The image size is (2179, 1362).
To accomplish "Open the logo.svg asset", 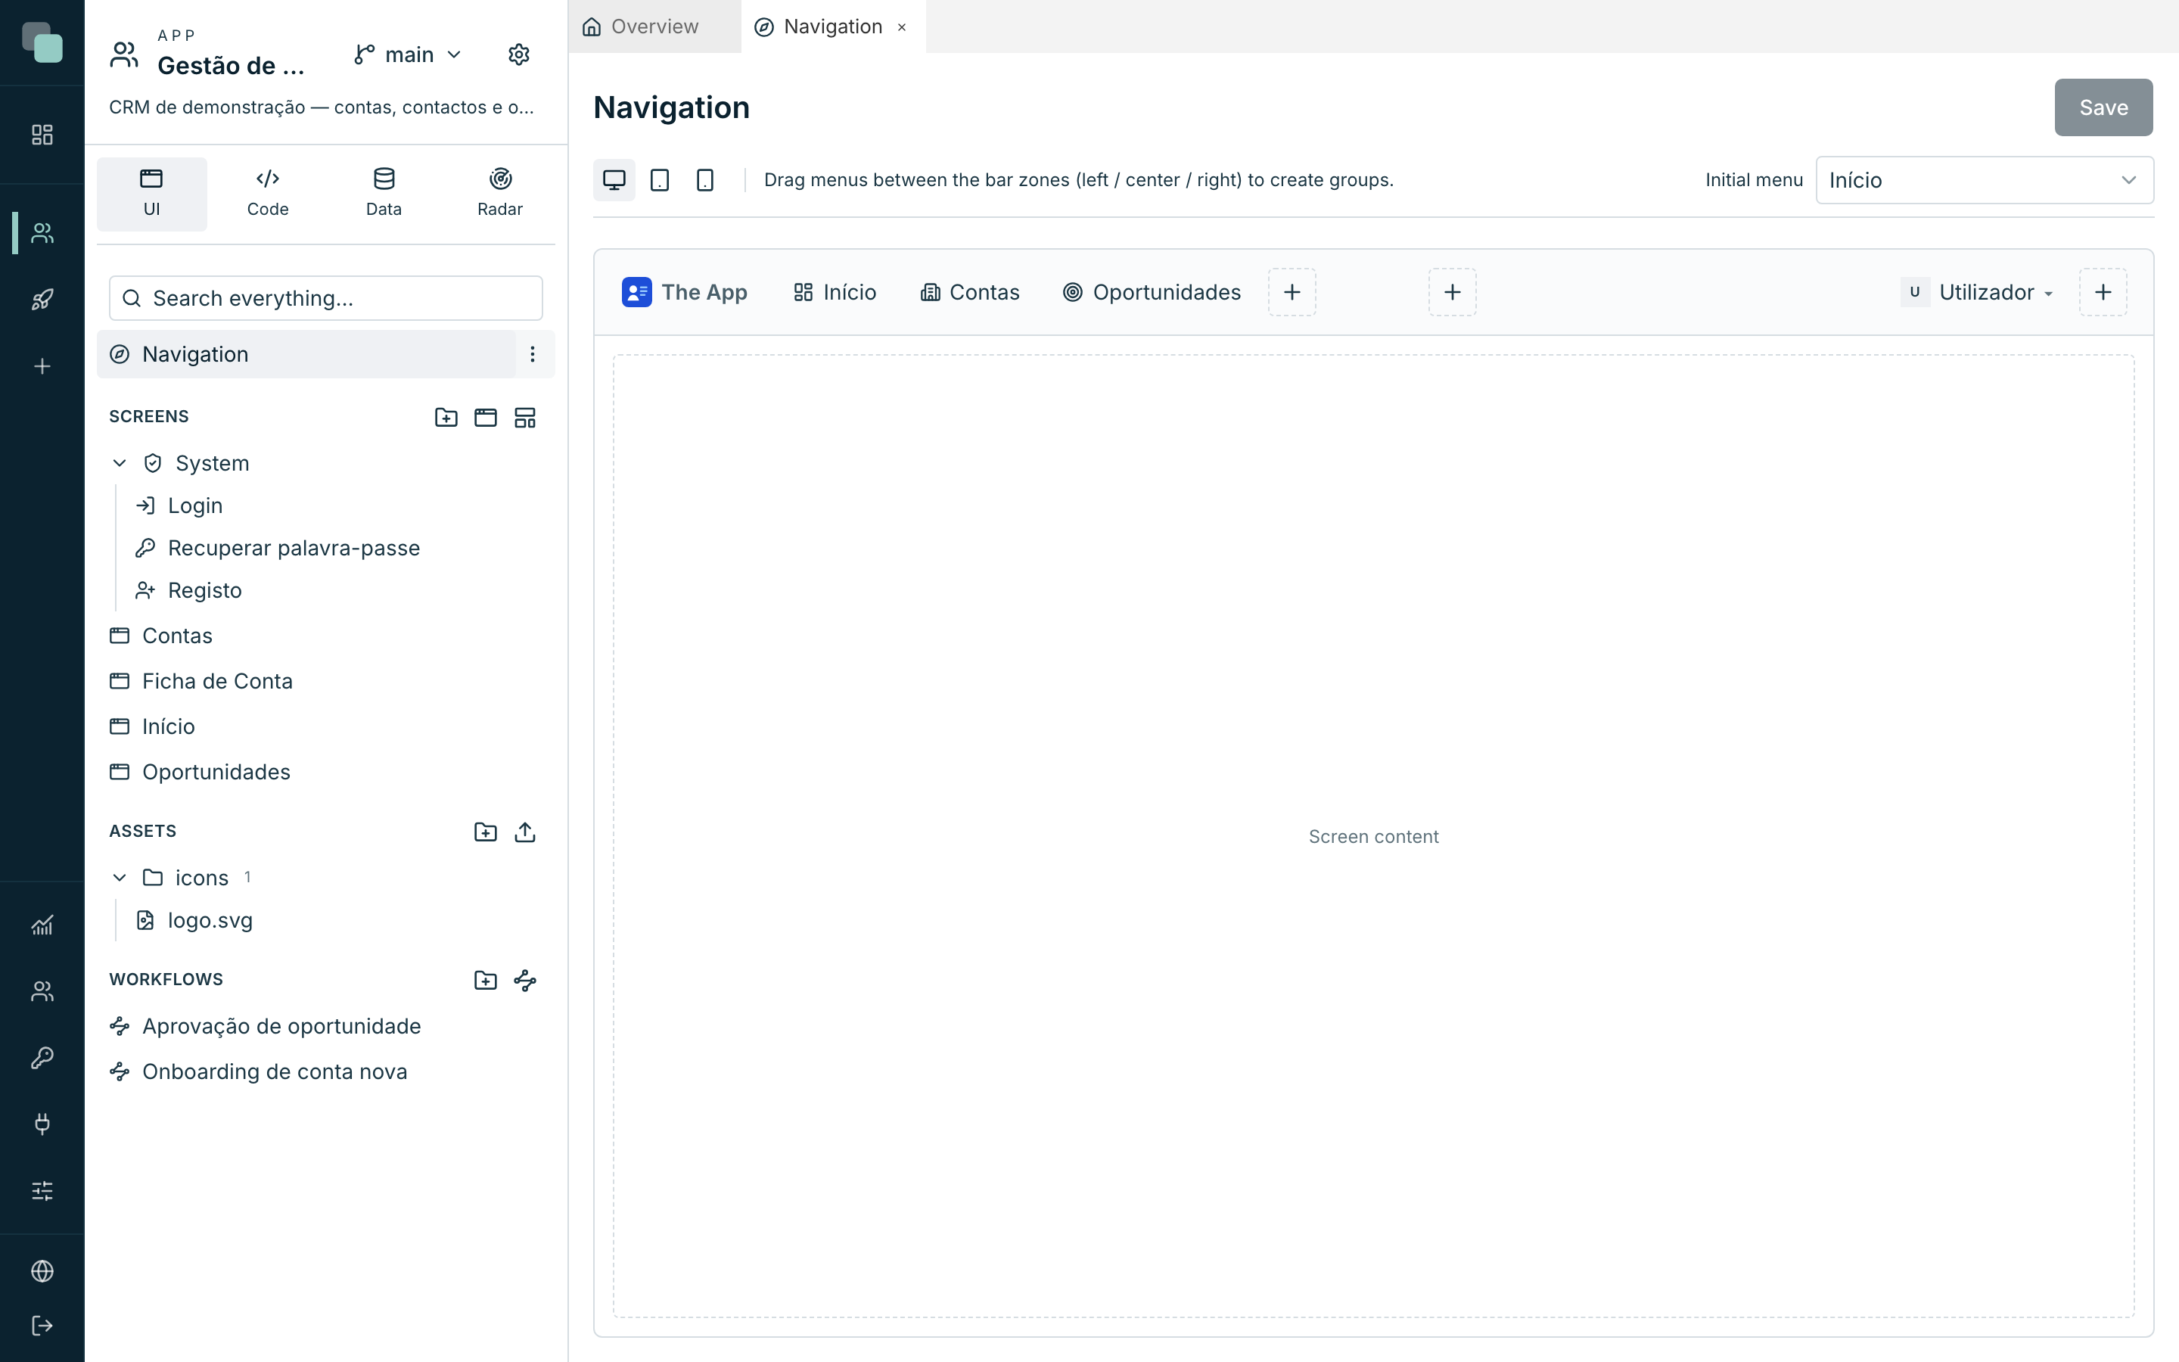I will (x=194, y=919).
